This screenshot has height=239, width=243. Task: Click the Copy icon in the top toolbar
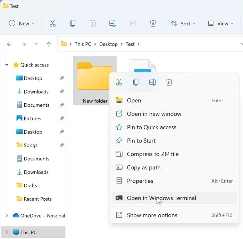(73, 23)
